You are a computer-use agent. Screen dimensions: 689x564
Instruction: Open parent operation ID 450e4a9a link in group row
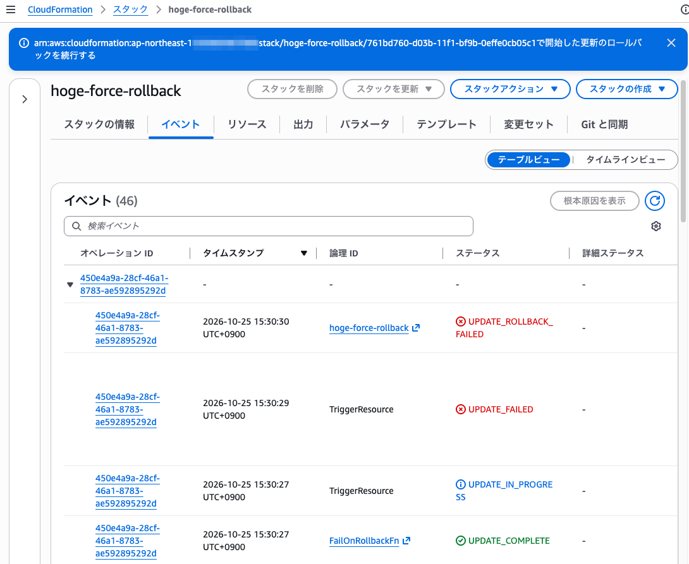tap(124, 284)
